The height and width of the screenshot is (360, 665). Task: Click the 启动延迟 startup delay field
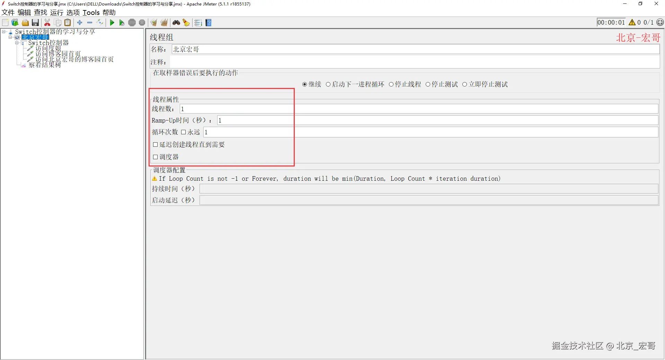point(429,200)
